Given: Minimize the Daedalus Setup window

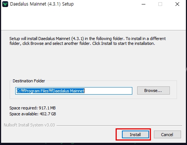Looking at the screenshot, I should click(144, 4).
